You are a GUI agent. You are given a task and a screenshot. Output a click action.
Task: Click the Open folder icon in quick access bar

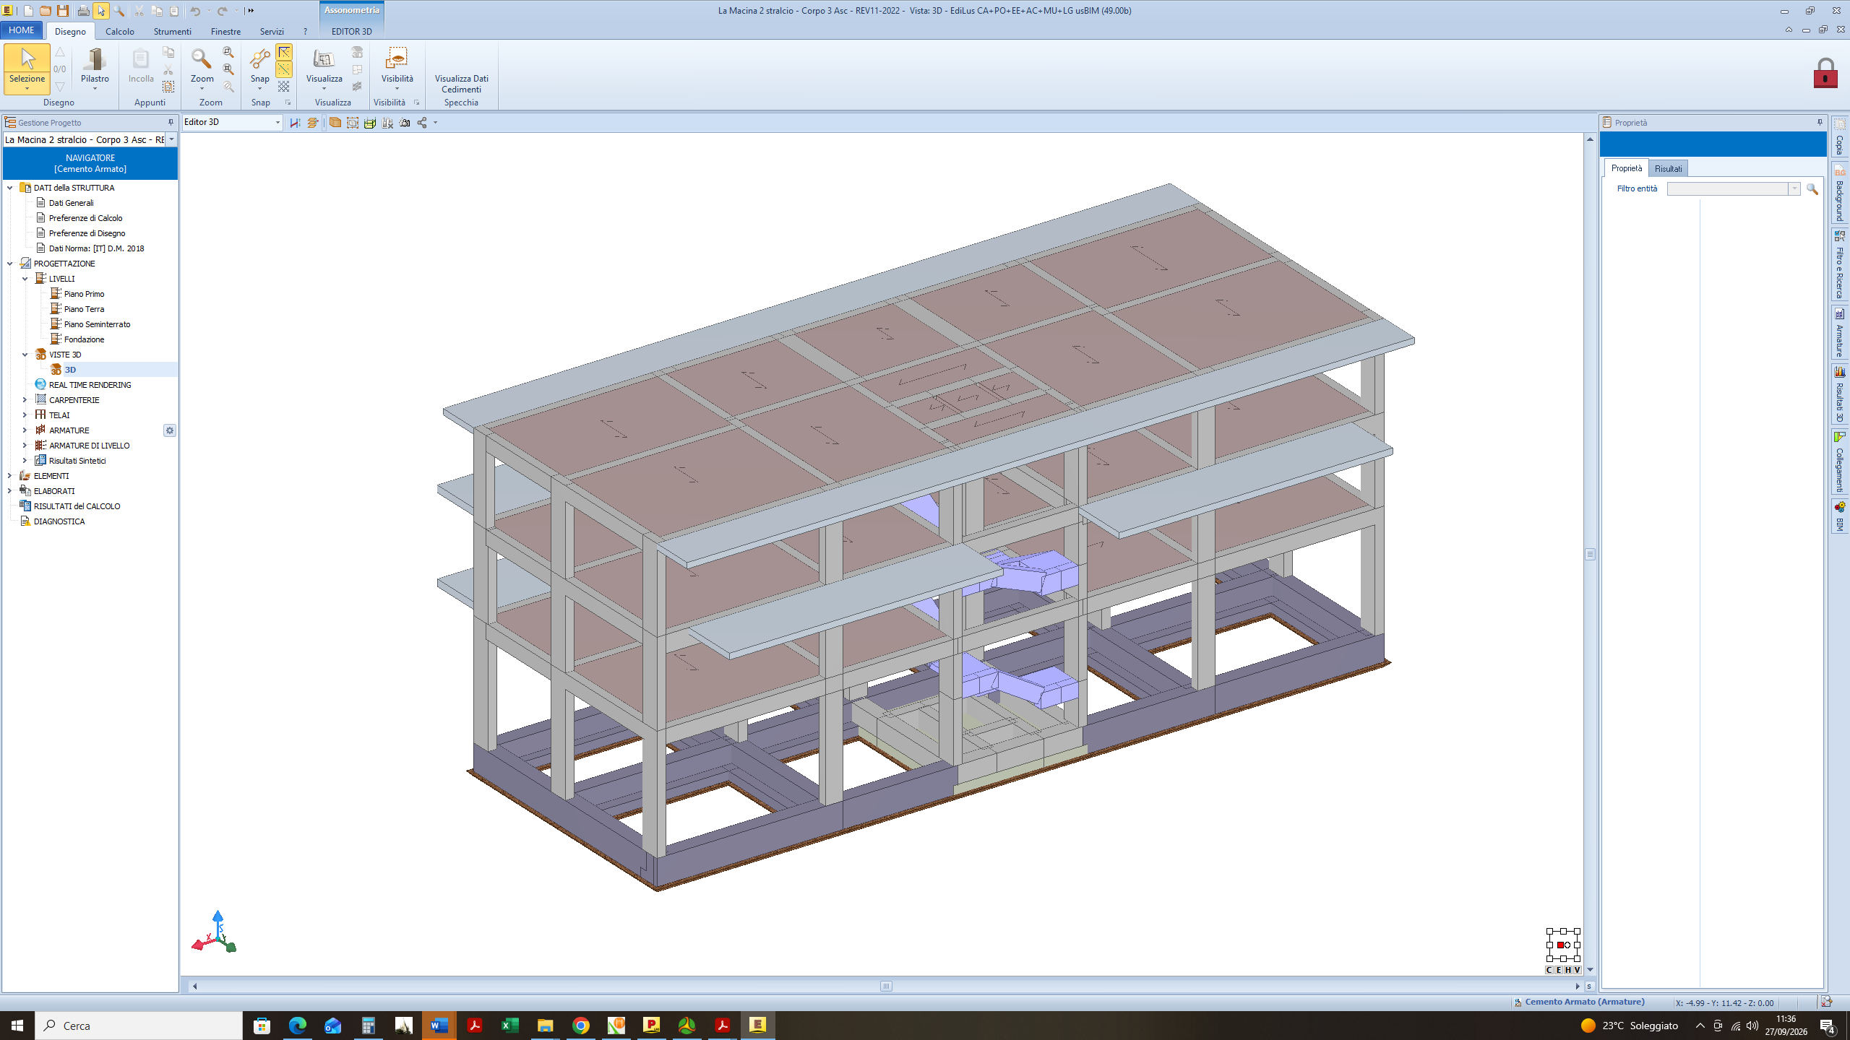coord(45,11)
